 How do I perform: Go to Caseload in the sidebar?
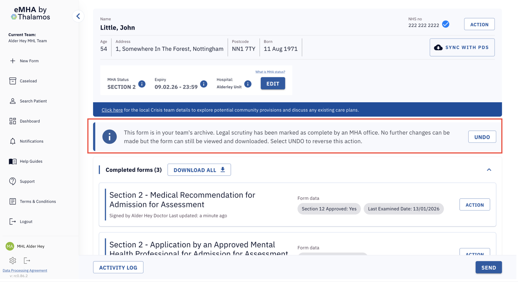(28, 81)
